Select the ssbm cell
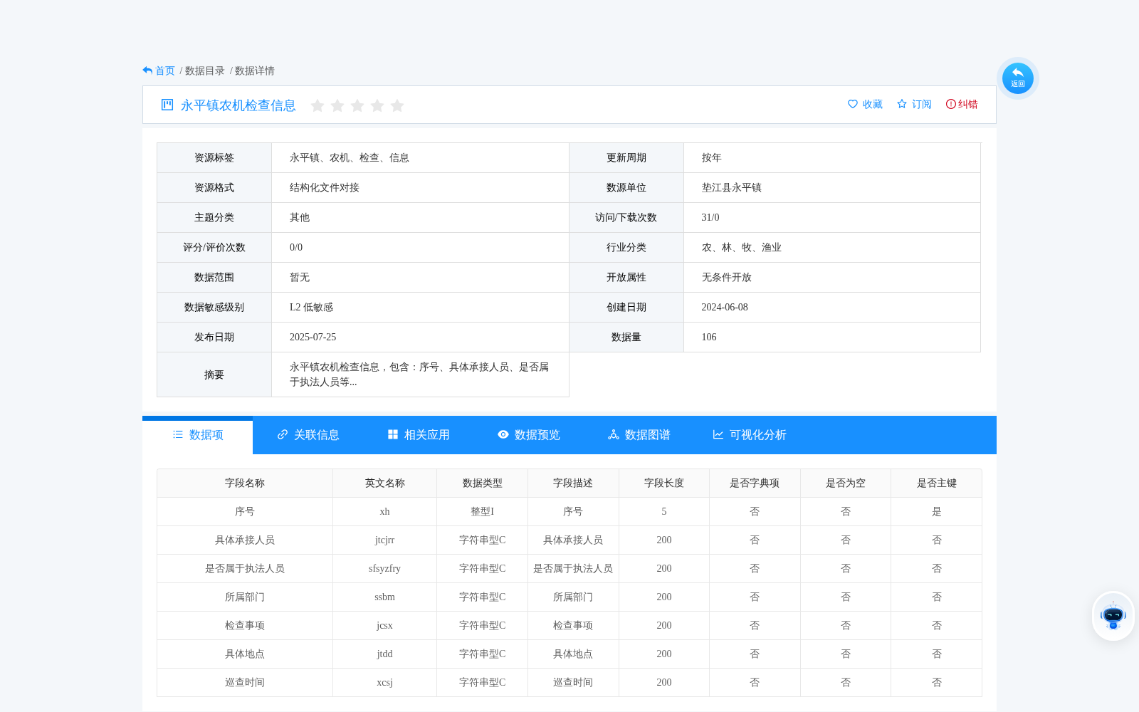 click(x=385, y=597)
